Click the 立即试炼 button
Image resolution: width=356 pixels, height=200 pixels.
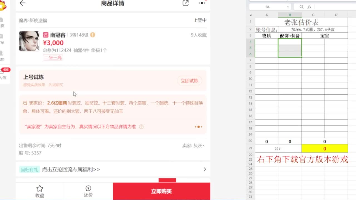(x=189, y=81)
